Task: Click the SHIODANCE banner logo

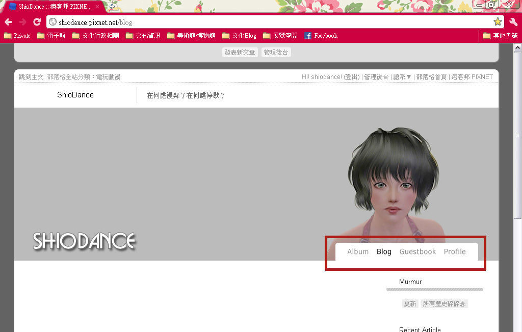Action: coord(84,241)
